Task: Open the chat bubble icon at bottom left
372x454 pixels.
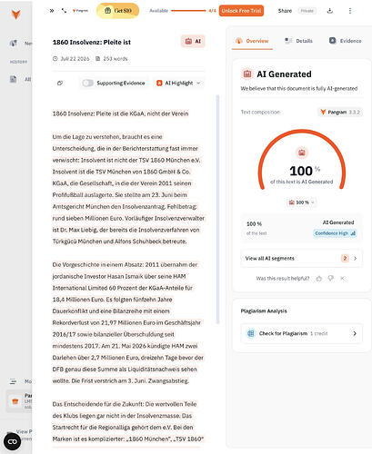Action: [12, 441]
